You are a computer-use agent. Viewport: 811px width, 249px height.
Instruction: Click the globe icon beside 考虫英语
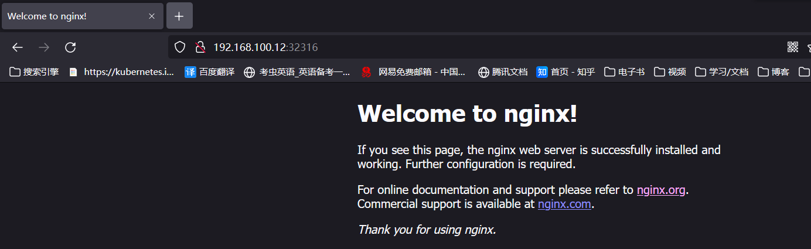coord(250,72)
